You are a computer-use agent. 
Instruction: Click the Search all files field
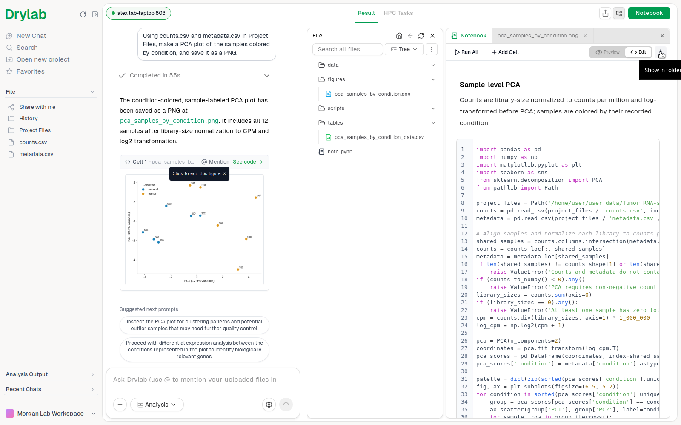click(348, 49)
